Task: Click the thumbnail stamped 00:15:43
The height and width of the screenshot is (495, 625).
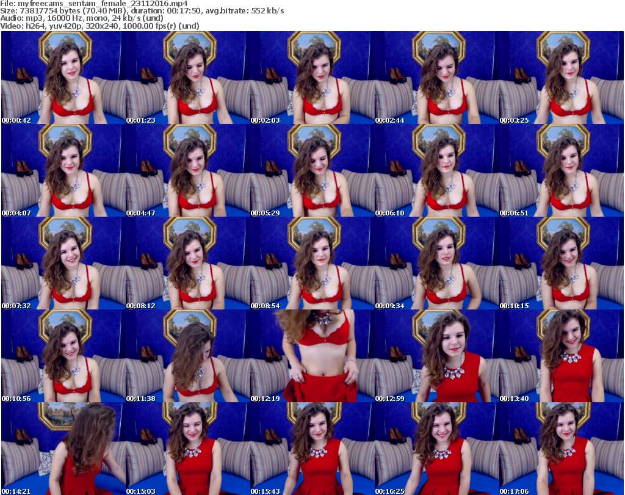Action: [312, 449]
